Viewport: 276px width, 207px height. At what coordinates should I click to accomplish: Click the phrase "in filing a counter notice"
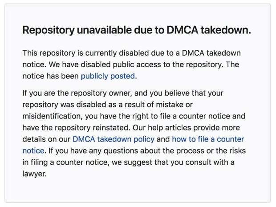point(64,162)
